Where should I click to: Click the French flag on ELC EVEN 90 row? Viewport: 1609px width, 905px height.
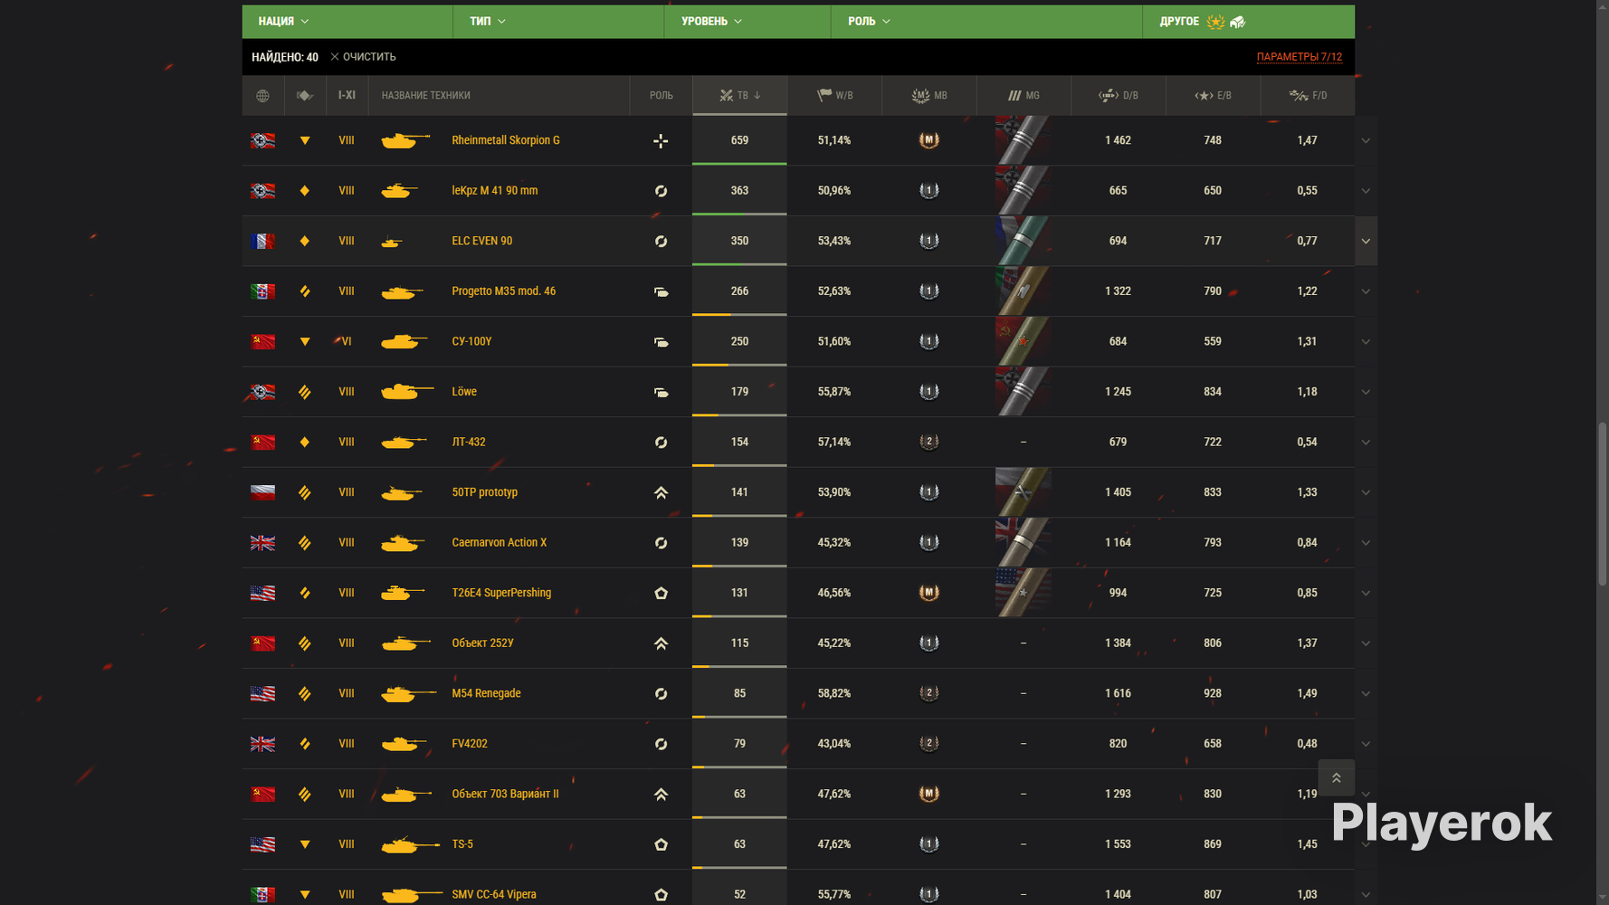point(262,241)
